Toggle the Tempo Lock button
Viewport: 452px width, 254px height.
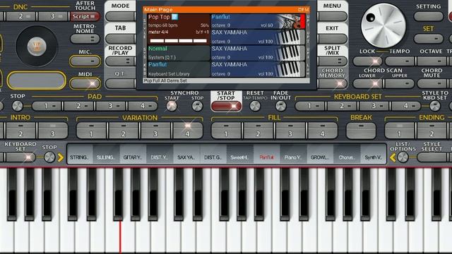tap(367, 61)
